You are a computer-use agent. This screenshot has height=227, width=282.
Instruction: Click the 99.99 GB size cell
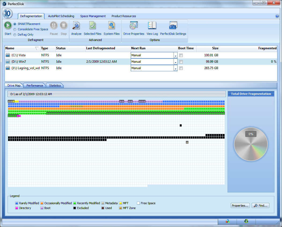click(x=212, y=62)
